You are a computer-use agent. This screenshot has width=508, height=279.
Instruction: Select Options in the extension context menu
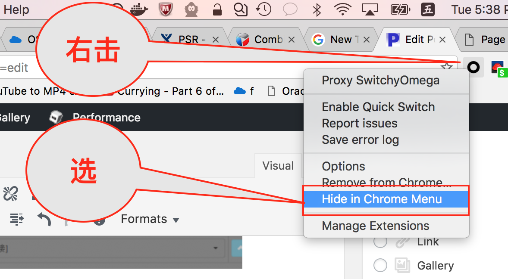343,166
